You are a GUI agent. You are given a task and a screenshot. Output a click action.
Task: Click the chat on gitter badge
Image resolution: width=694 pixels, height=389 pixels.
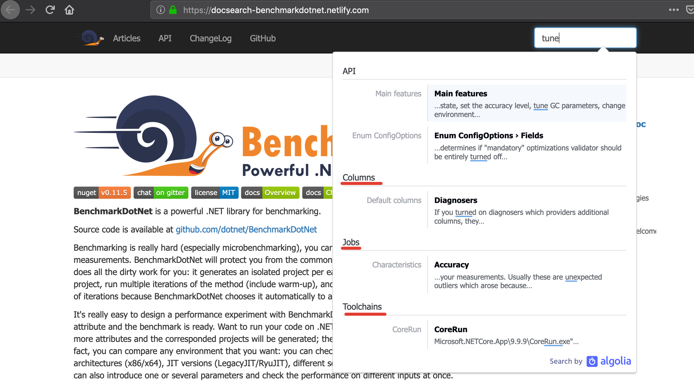click(161, 193)
